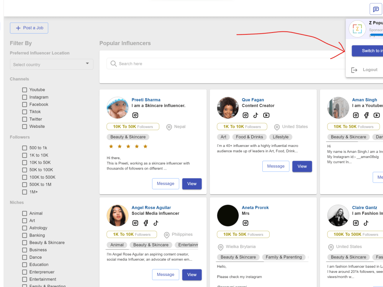383x287 pixels.
Task: Select the 10K to 50K followers checkbox
Action: pos(25,163)
